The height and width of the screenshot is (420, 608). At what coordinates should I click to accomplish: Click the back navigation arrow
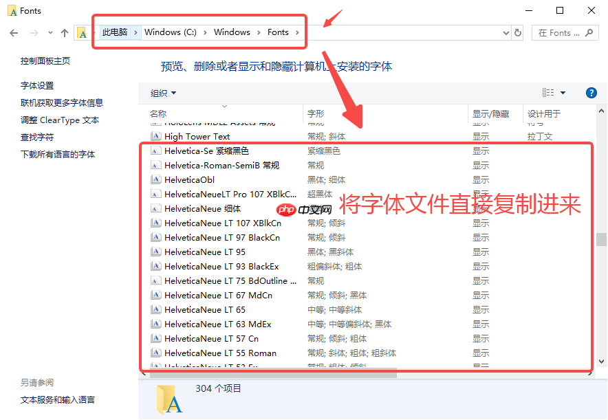coord(14,32)
